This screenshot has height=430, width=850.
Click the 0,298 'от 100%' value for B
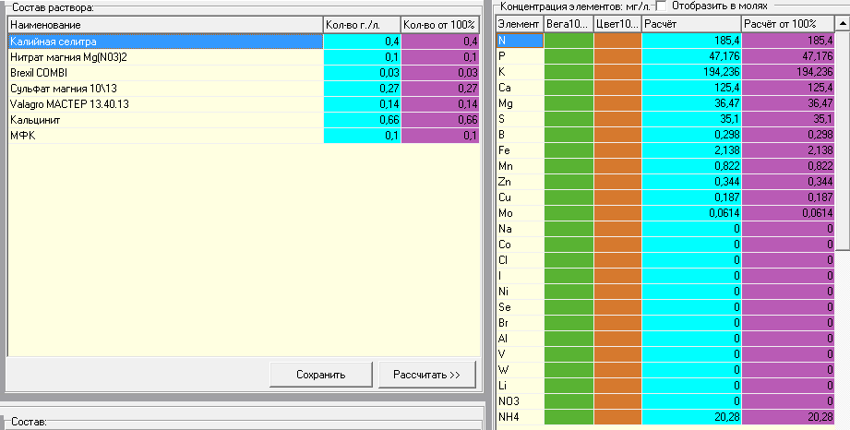[788, 135]
